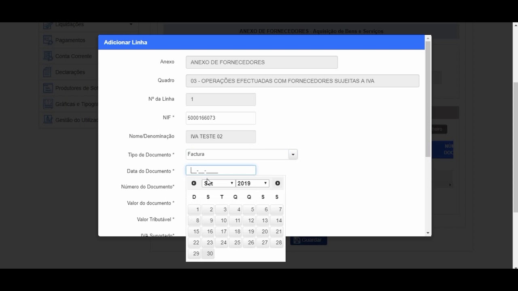Image resolution: width=518 pixels, height=291 pixels.
Task: Click the Guardar save button
Action: point(308,240)
